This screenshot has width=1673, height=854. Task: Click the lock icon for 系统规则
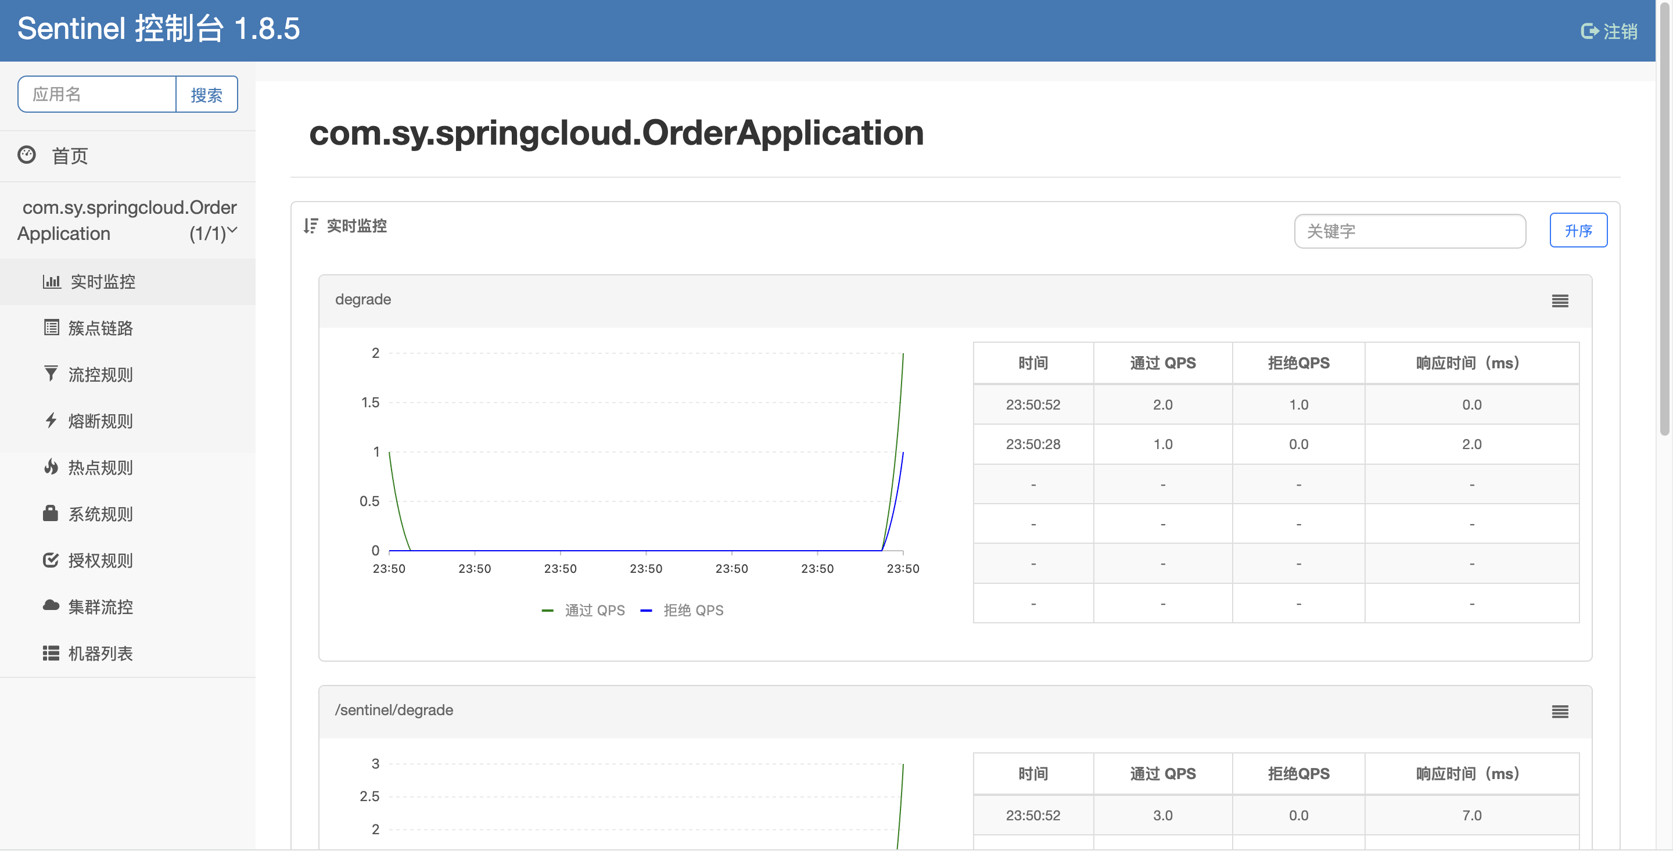point(51,513)
